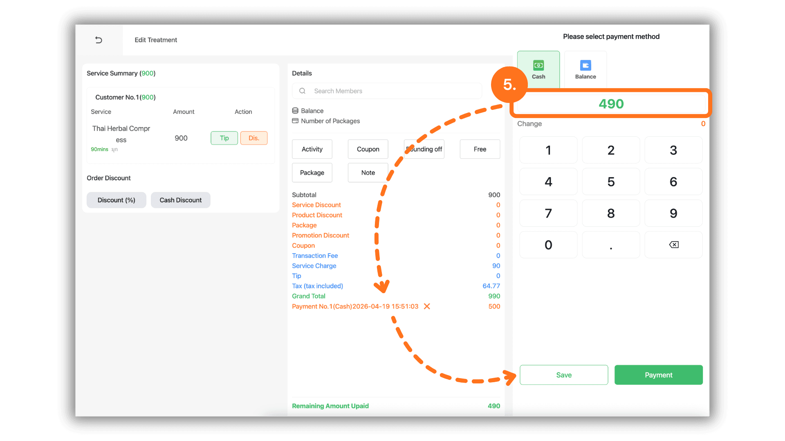
Task: Tap the decimal point key
Action: 611,245
